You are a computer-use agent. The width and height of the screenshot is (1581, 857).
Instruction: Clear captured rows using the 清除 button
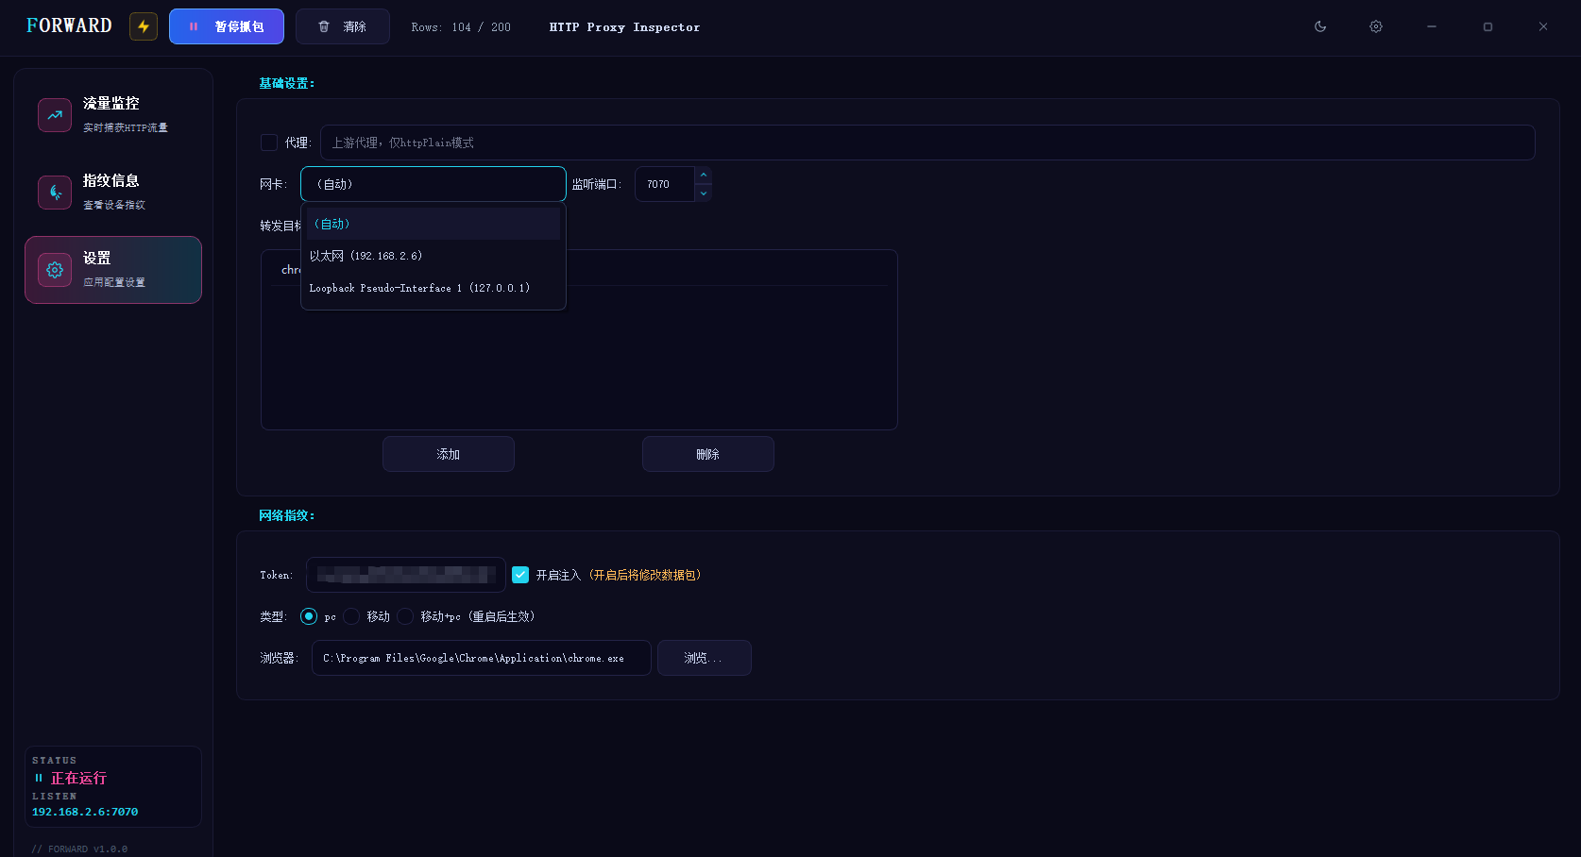(x=343, y=26)
